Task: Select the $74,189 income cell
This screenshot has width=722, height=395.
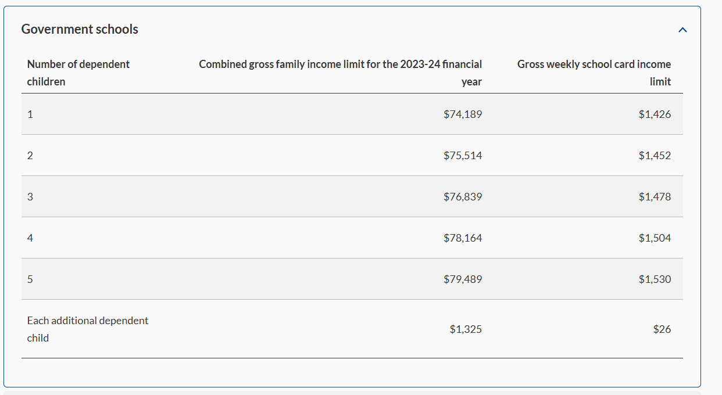Action: [x=463, y=114]
